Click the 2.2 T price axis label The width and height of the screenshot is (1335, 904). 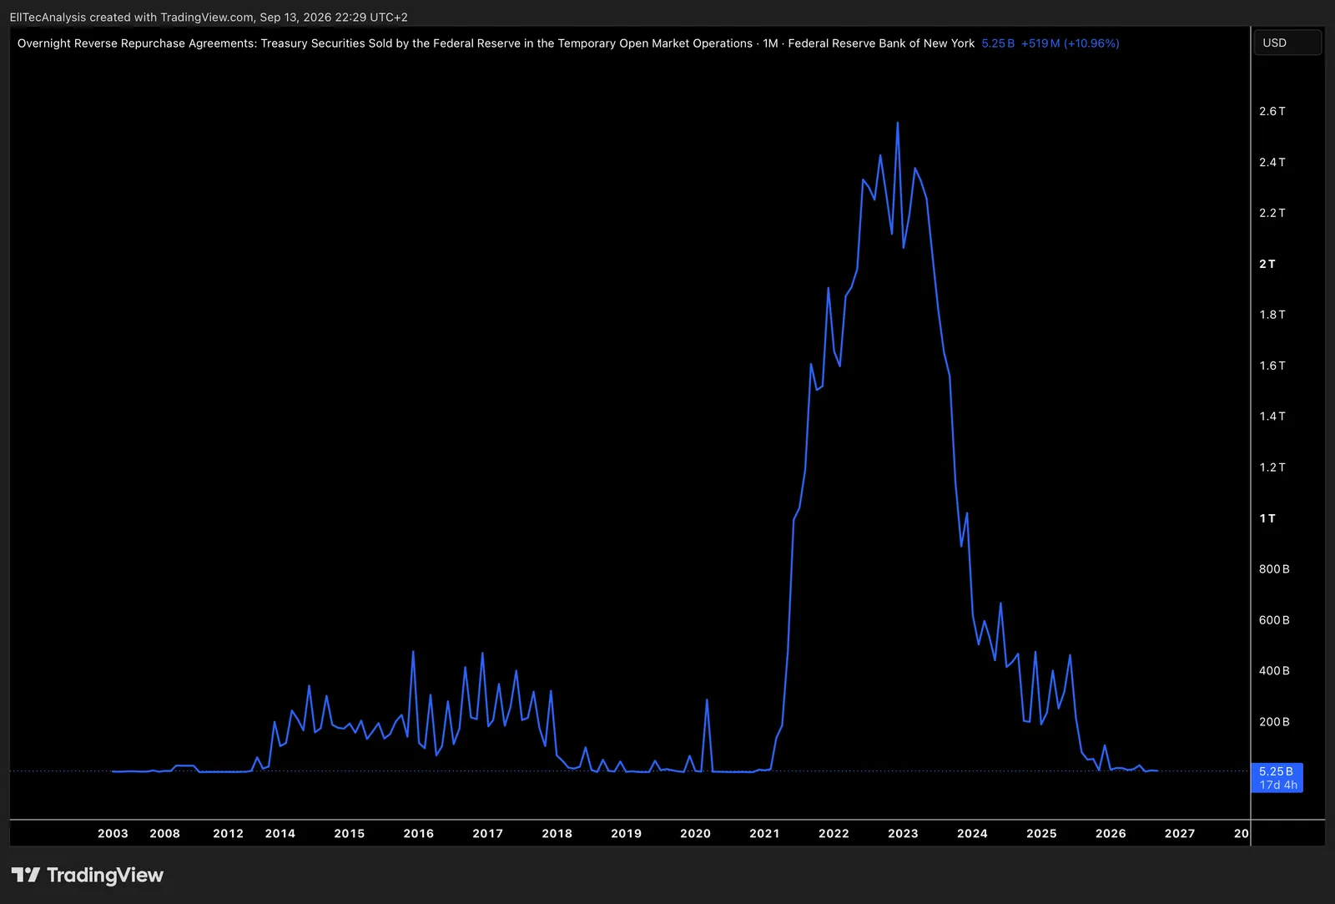click(x=1272, y=213)
